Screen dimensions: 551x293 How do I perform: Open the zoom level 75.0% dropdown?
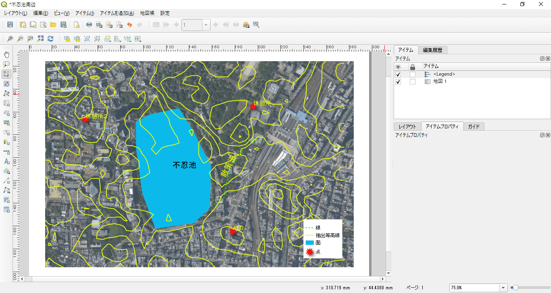click(503, 288)
